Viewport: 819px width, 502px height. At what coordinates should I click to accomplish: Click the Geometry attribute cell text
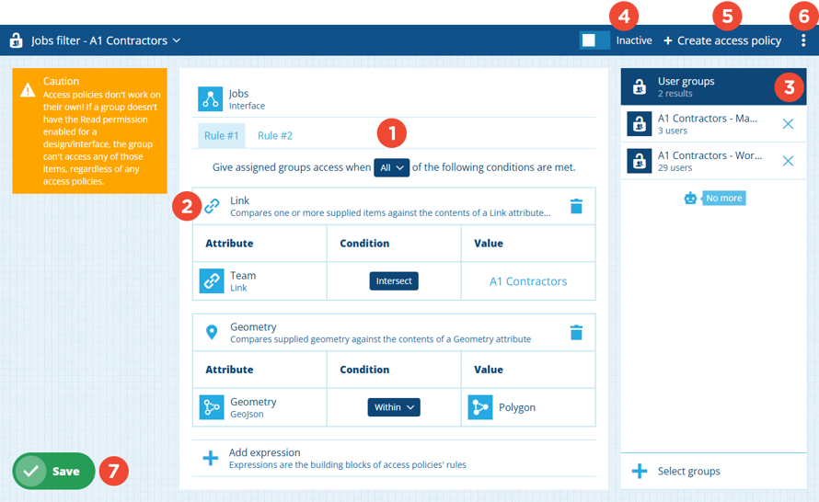[253, 402]
